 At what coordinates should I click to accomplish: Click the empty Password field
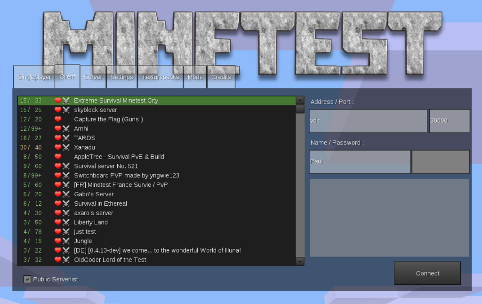440,161
